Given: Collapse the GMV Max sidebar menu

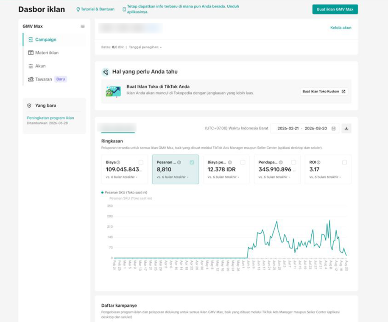Looking at the screenshot, I should [x=83, y=26].
